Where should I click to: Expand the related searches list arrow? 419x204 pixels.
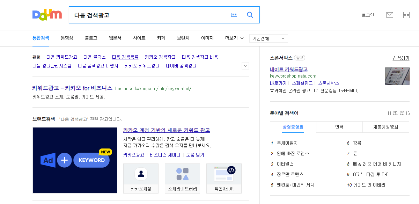click(245, 66)
